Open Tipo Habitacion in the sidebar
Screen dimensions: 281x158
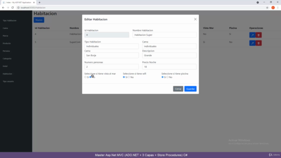(x=10, y=21)
